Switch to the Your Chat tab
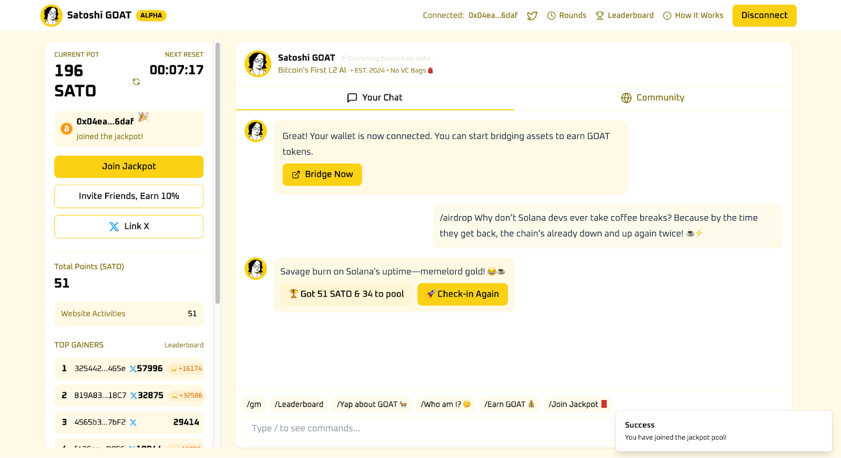Viewport: 841px width, 458px height. tap(375, 98)
